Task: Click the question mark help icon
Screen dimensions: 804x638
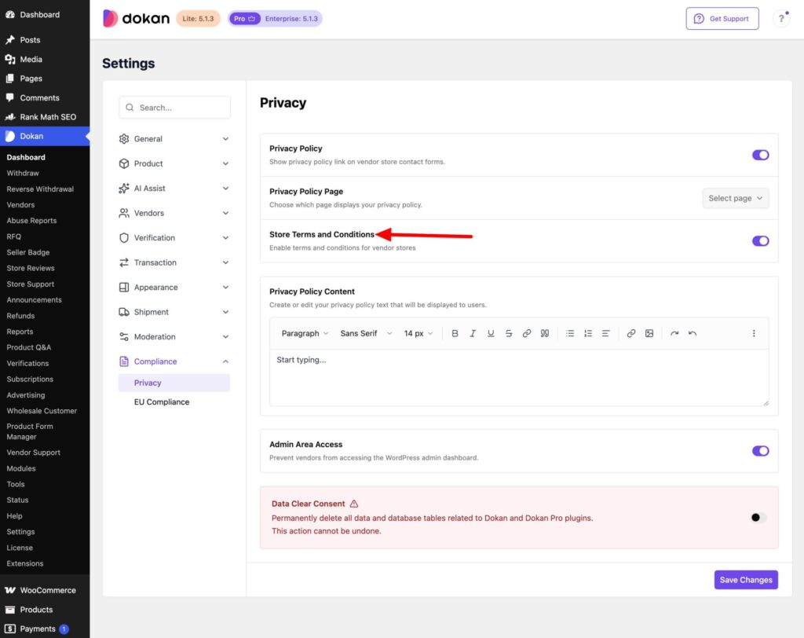Action: (781, 19)
